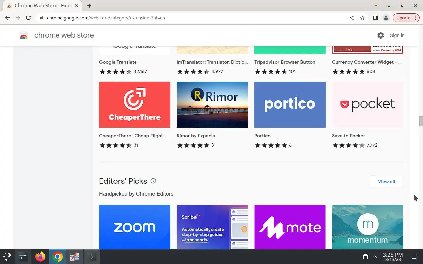
Task: Open the Firefox icon in taskbar
Action: (x=40, y=256)
